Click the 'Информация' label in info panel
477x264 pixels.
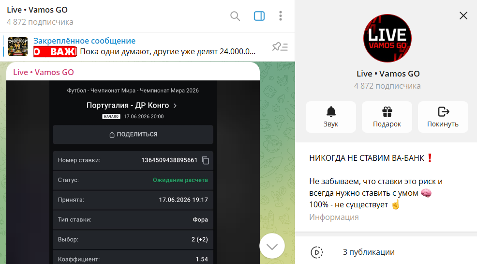point(334,217)
